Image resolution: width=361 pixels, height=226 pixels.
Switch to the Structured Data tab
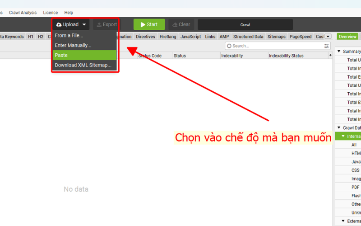pos(248,37)
